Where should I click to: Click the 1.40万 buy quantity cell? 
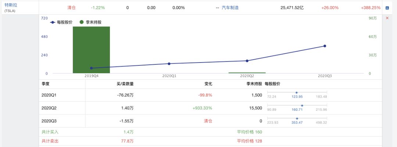(x=127, y=108)
